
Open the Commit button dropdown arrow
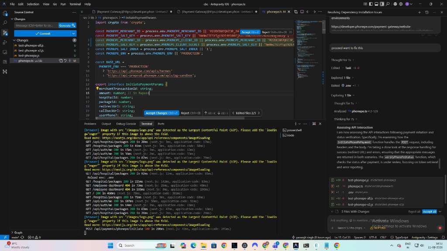point(73,34)
